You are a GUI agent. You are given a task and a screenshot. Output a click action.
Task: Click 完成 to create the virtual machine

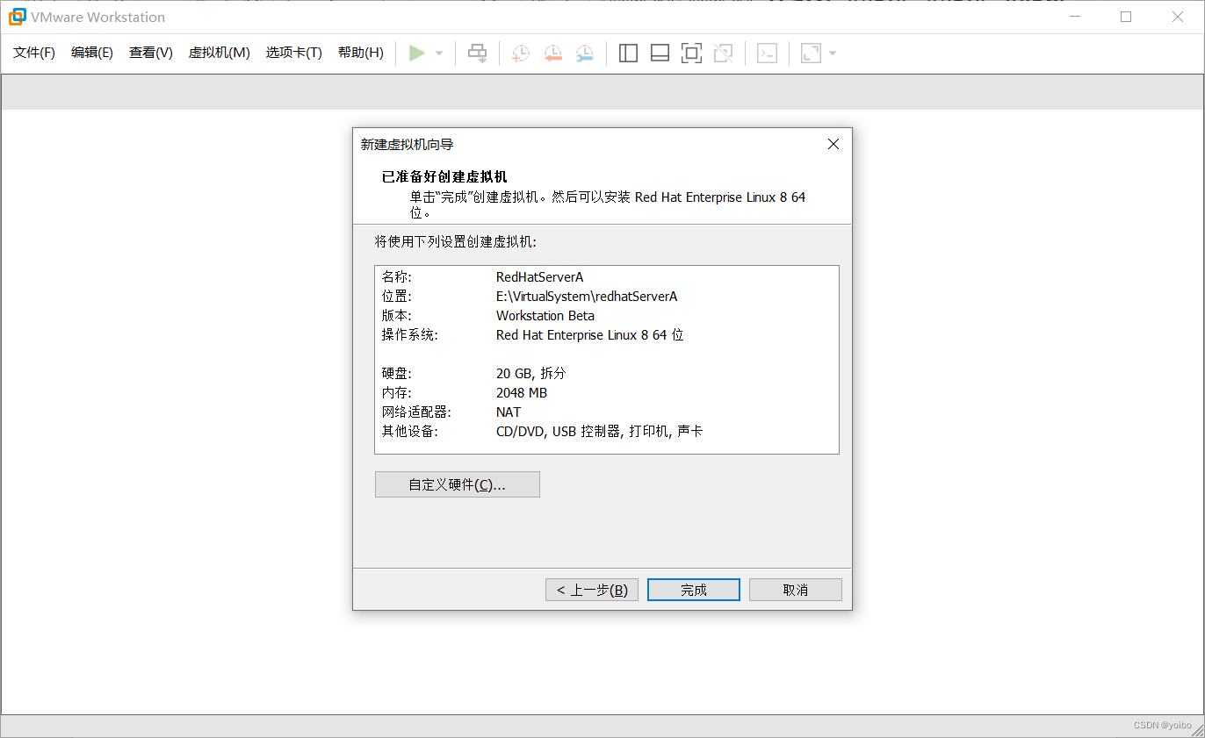[694, 590]
